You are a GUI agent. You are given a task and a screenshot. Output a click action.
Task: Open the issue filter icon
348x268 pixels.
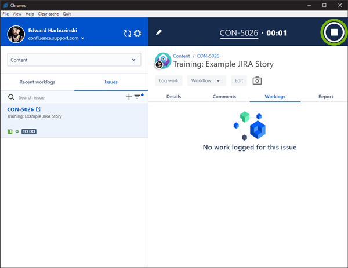tap(138, 97)
